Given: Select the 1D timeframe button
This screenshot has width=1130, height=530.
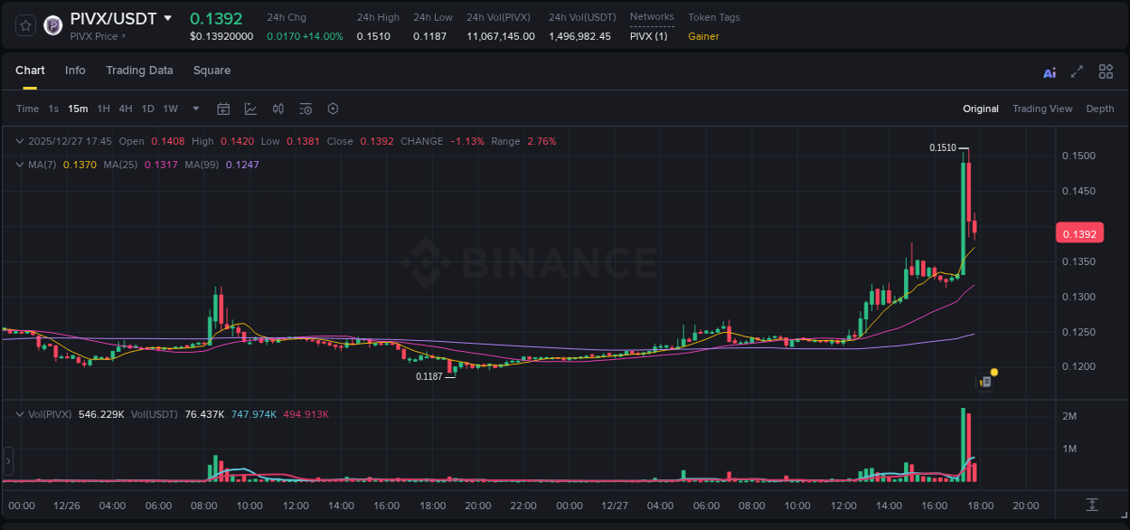Looking at the screenshot, I should click(x=147, y=109).
